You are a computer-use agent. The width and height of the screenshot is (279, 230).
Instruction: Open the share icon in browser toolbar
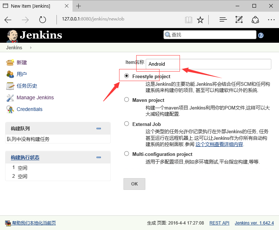pyautogui.click(x=255, y=20)
